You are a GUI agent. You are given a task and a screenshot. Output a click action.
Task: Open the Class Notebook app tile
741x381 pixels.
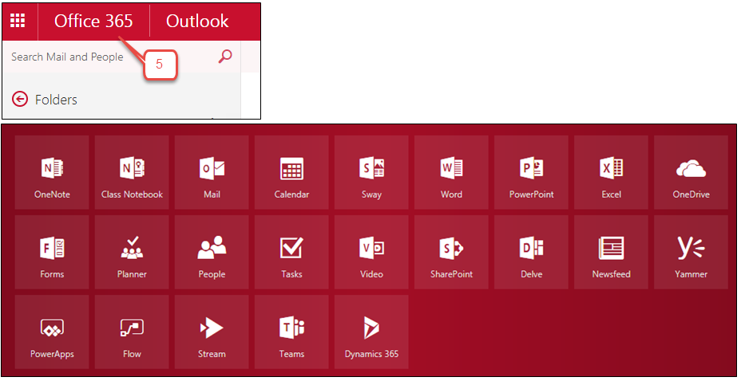coord(132,173)
